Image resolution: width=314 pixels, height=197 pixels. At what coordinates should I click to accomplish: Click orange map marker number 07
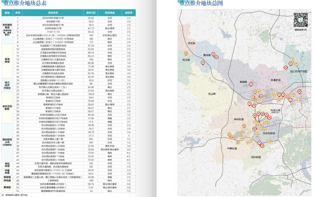tap(229, 134)
